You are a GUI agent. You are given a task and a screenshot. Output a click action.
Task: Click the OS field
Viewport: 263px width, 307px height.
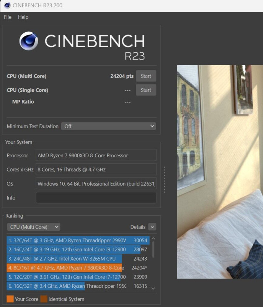pyautogui.click(x=96, y=184)
